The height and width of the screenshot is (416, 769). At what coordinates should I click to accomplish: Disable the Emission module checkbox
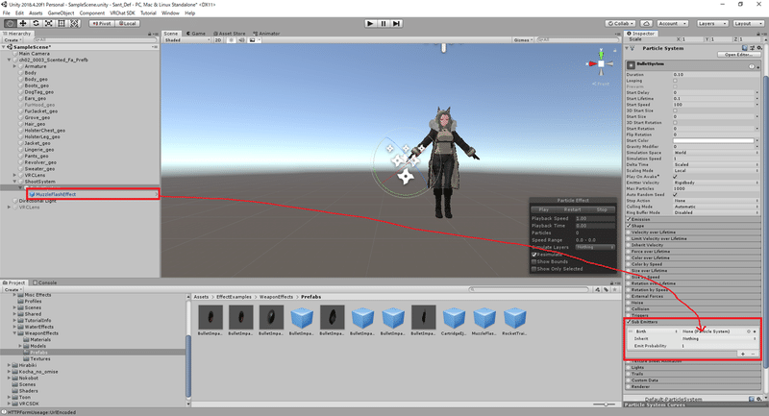[x=629, y=219]
